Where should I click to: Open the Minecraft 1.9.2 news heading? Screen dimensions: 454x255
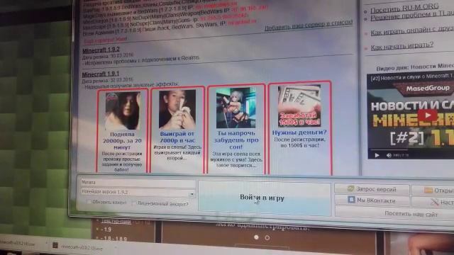[101, 50]
